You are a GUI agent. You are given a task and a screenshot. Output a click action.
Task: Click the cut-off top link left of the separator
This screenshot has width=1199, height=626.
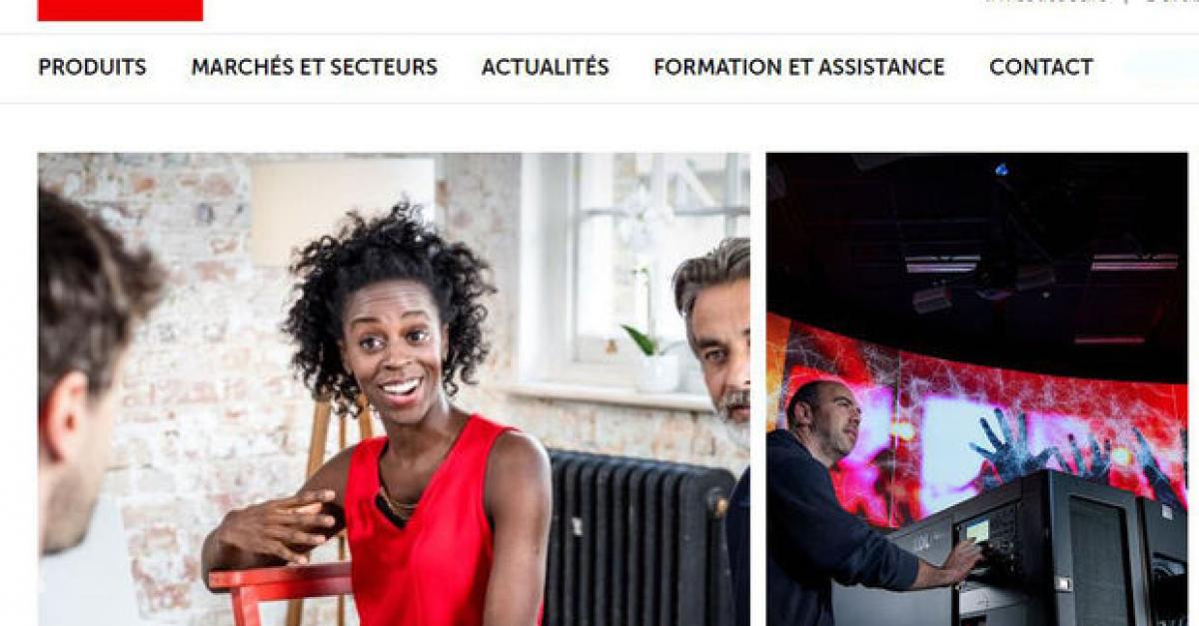click(x=1047, y=2)
